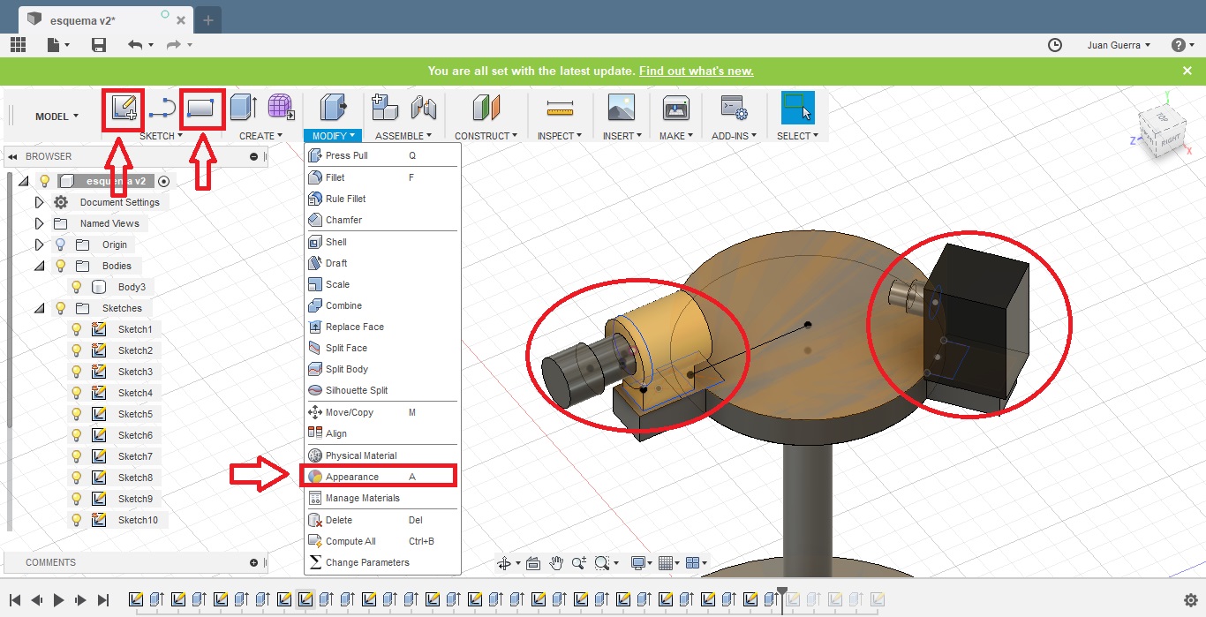Screen dimensions: 1206x617
Task: Choose Fillet from Modify menu
Action: pyautogui.click(x=381, y=177)
